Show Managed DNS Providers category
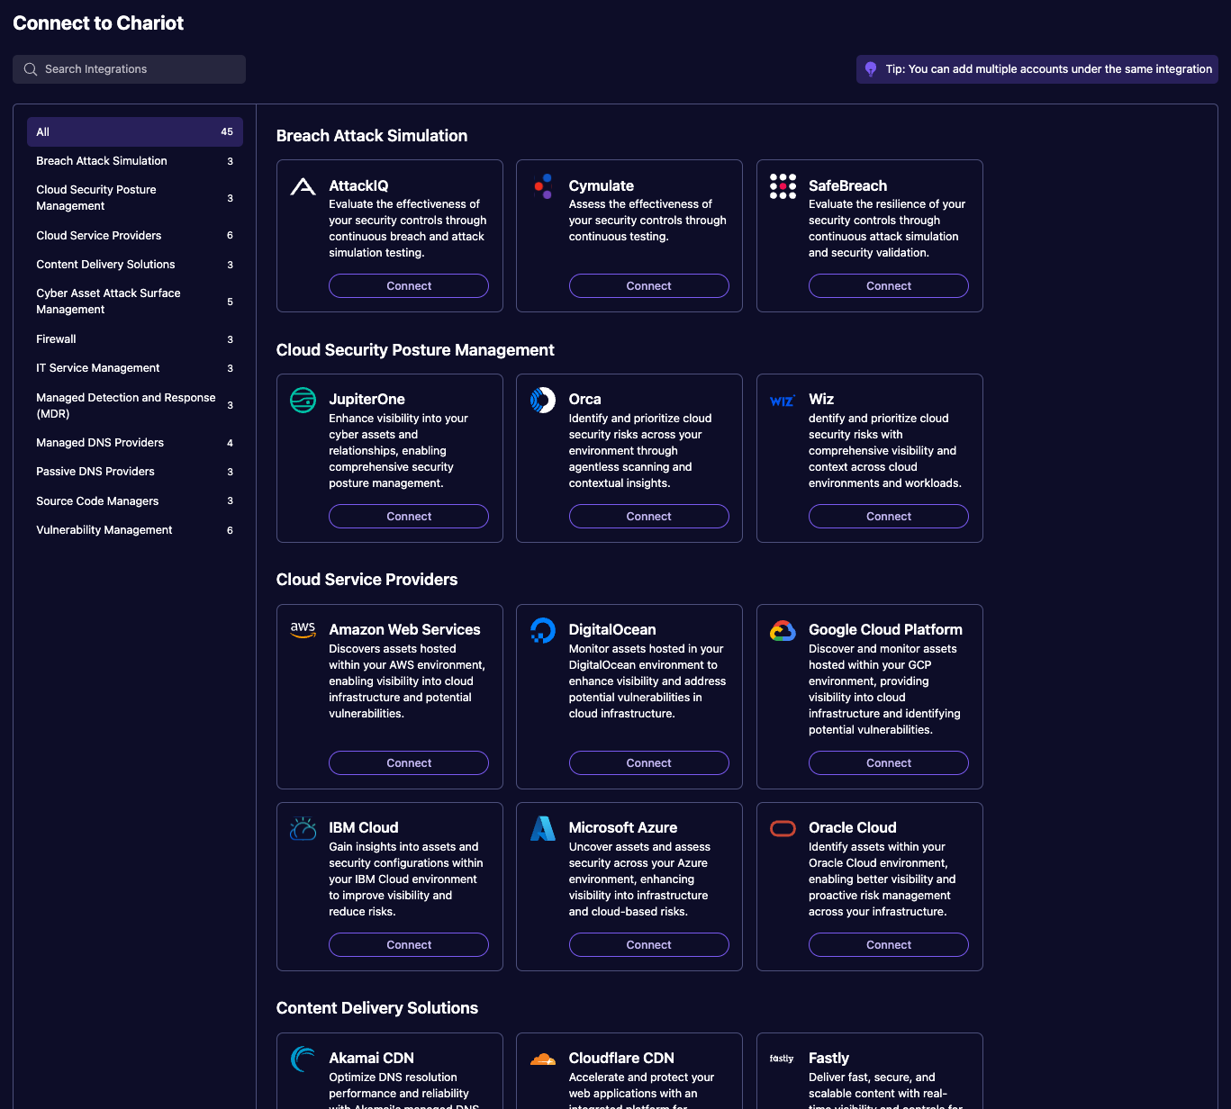 click(x=135, y=443)
